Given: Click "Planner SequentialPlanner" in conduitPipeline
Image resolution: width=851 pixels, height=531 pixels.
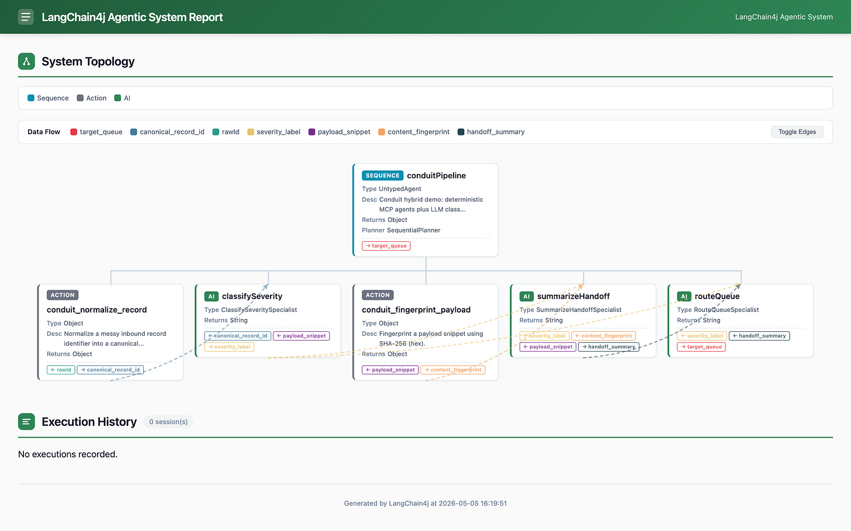Looking at the screenshot, I should [x=402, y=230].
